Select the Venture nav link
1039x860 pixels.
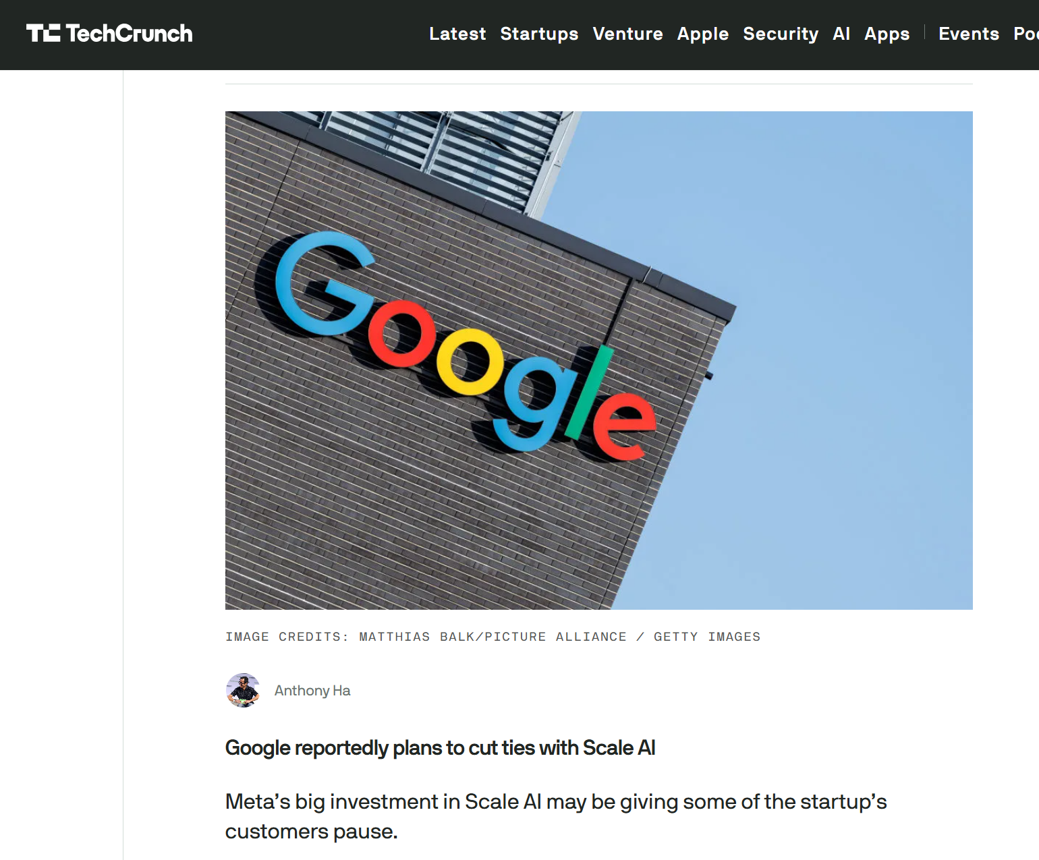(627, 34)
